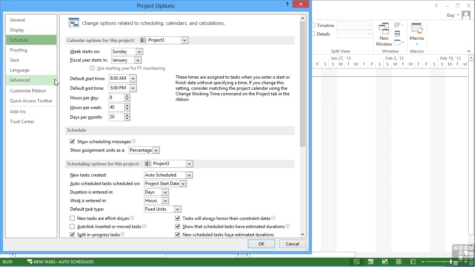Switch to Resource Sheet view in status bar
475x267 pixels.
399,262
